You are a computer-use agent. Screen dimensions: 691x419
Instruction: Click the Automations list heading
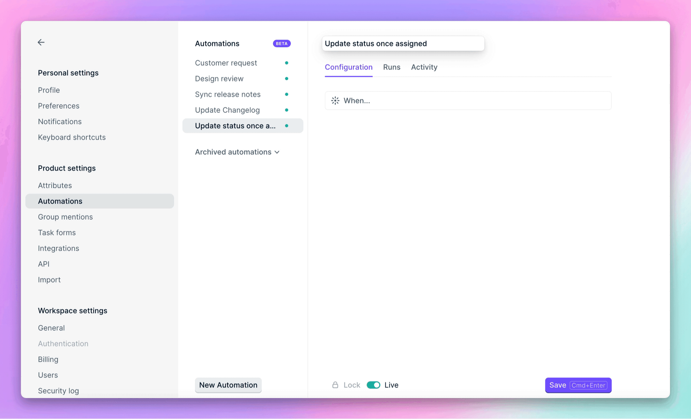217,44
